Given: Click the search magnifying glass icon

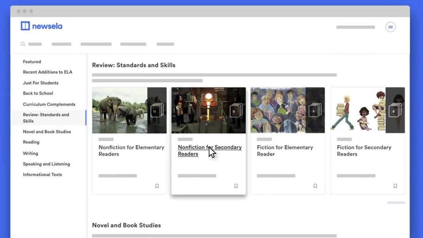Looking at the screenshot, I should pyautogui.click(x=23, y=44).
